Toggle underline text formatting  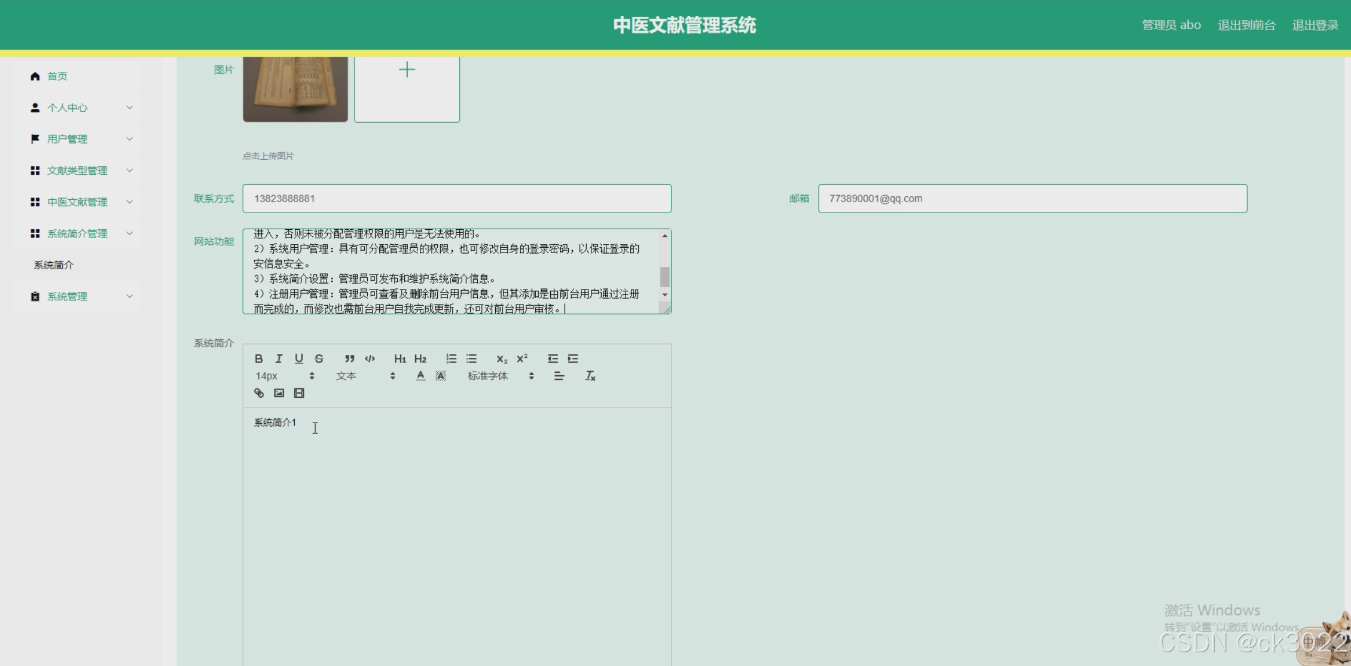[x=299, y=358]
